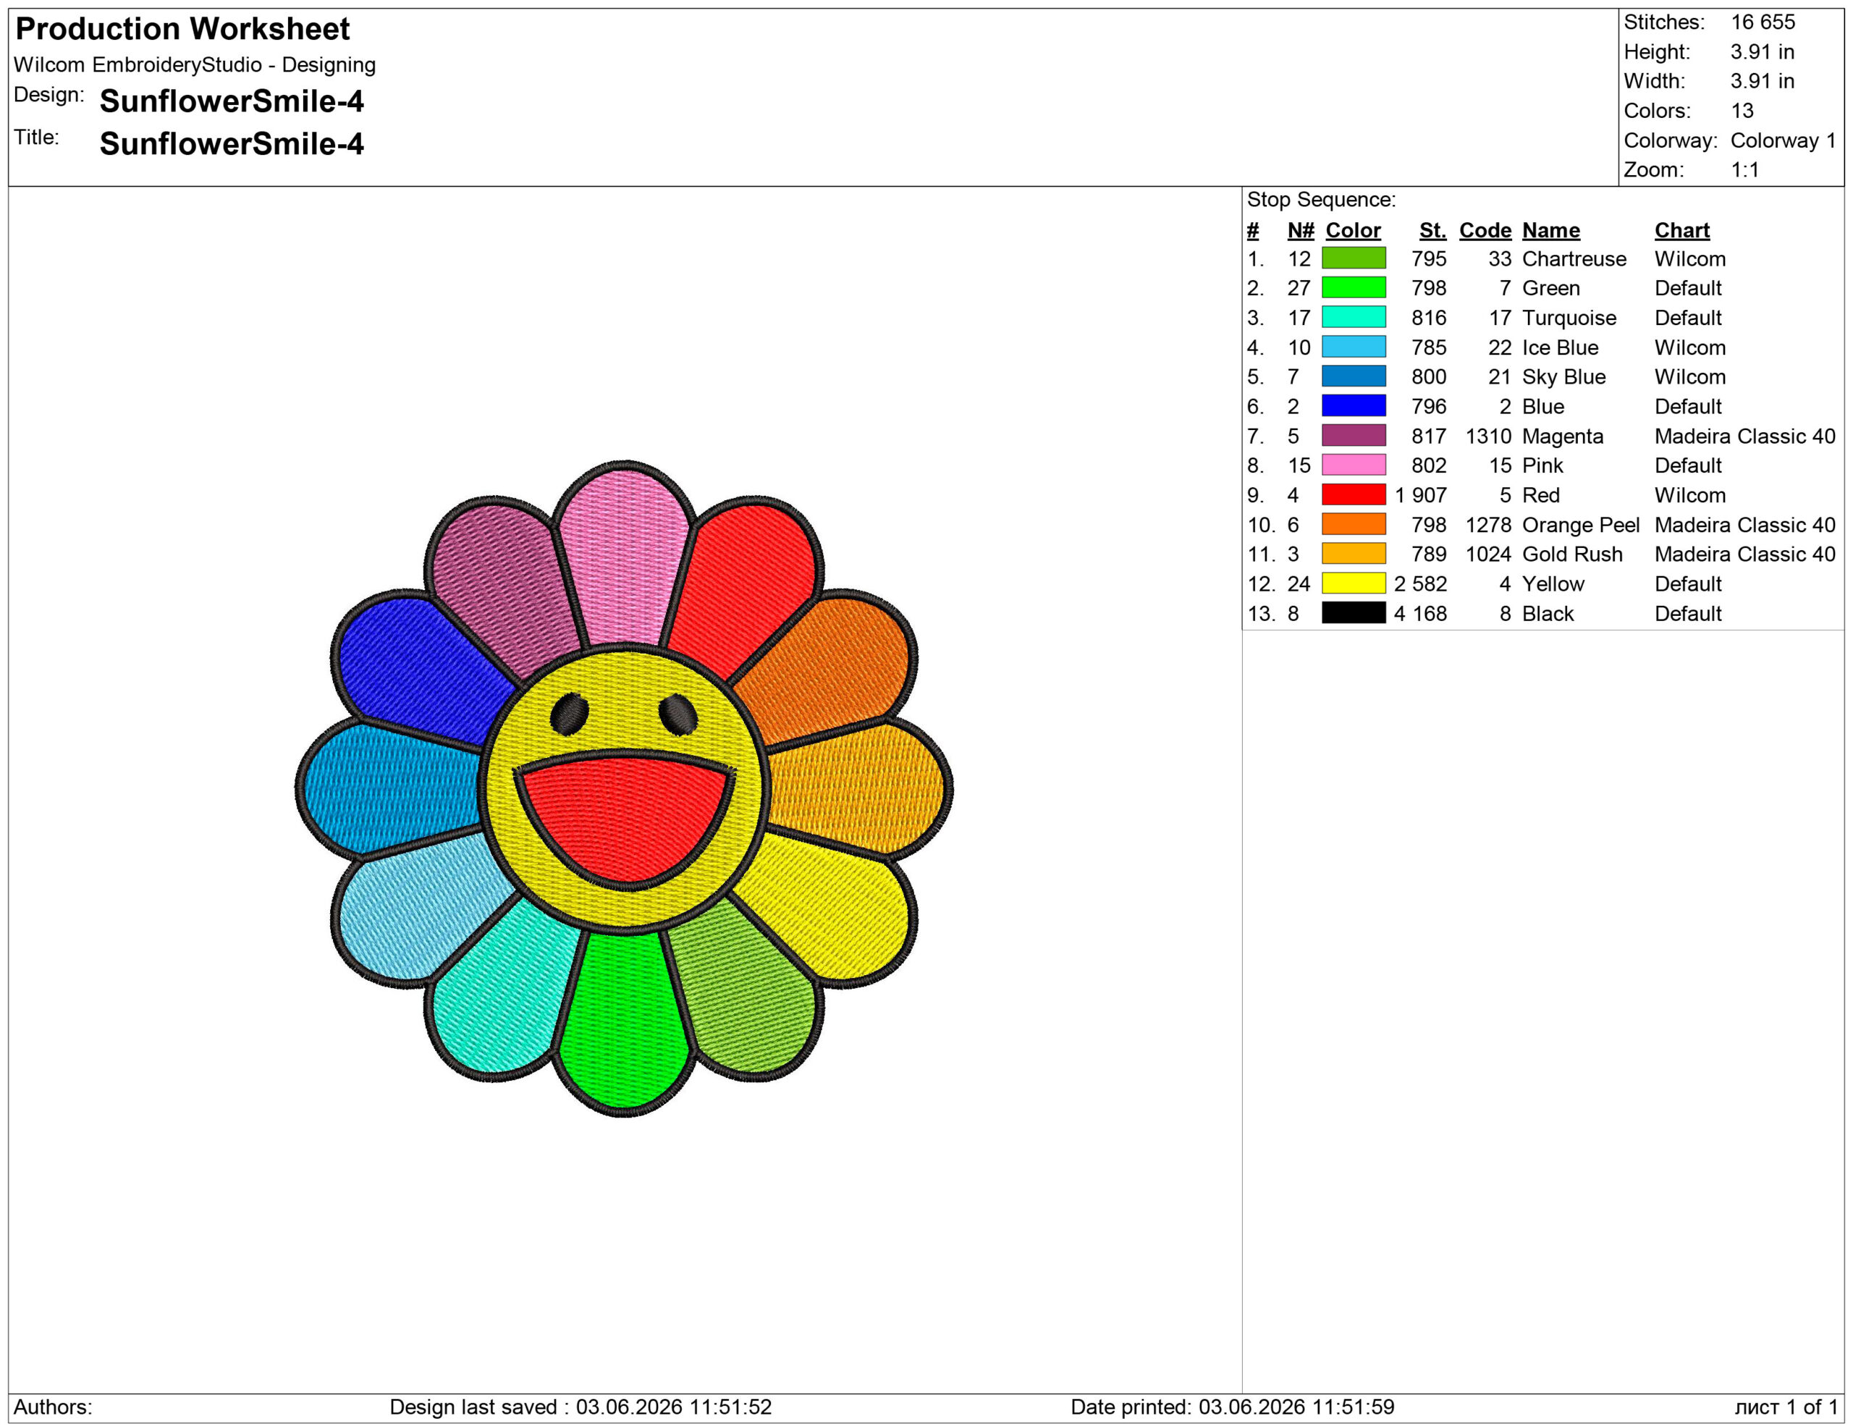The width and height of the screenshot is (1853, 1426).
Task: Click the 'Orange Peel' thread name
Action: 1581,525
